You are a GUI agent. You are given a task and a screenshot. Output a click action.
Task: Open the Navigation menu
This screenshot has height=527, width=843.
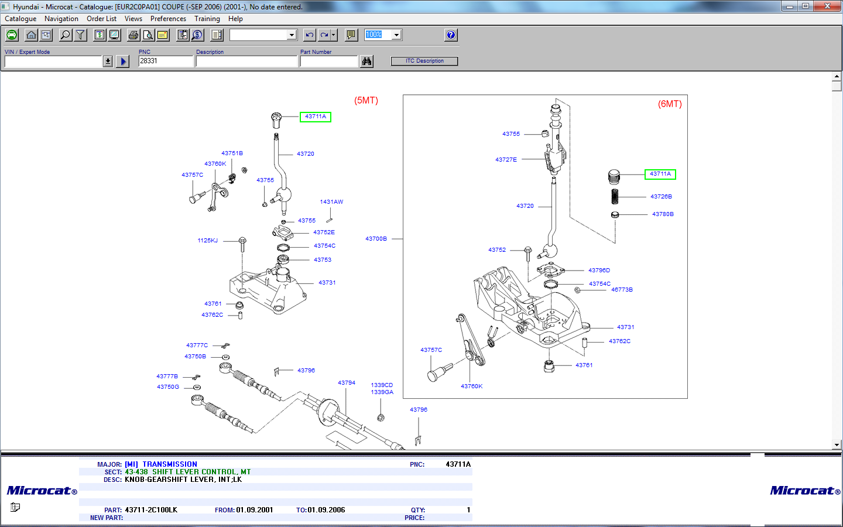tap(61, 19)
